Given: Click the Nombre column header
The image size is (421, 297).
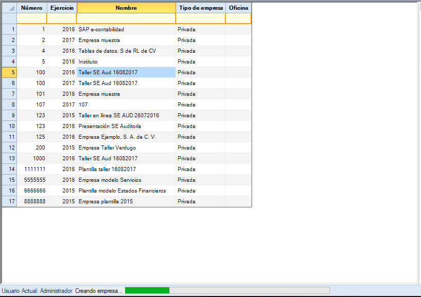Looking at the screenshot, I should coord(126,8).
